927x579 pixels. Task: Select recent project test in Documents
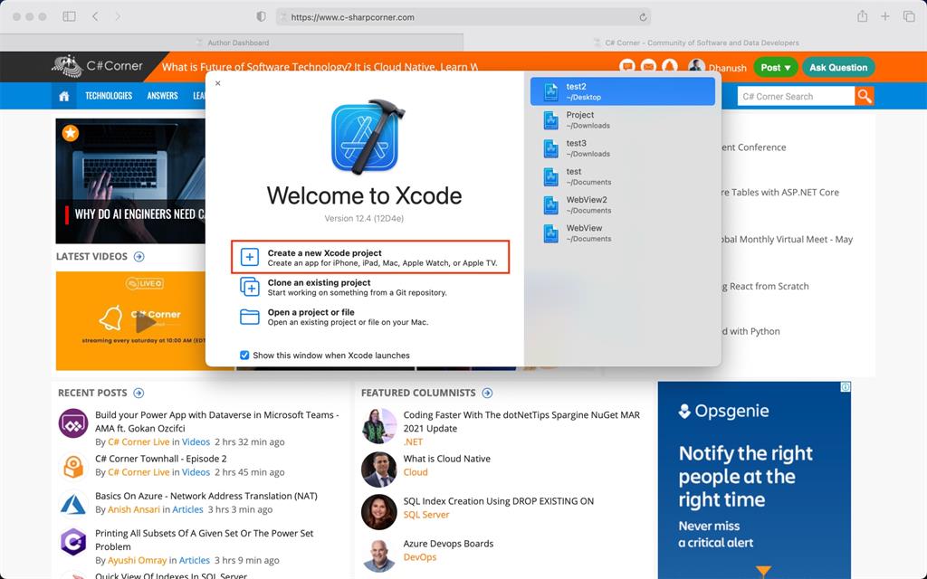pyautogui.click(x=623, y=176)
